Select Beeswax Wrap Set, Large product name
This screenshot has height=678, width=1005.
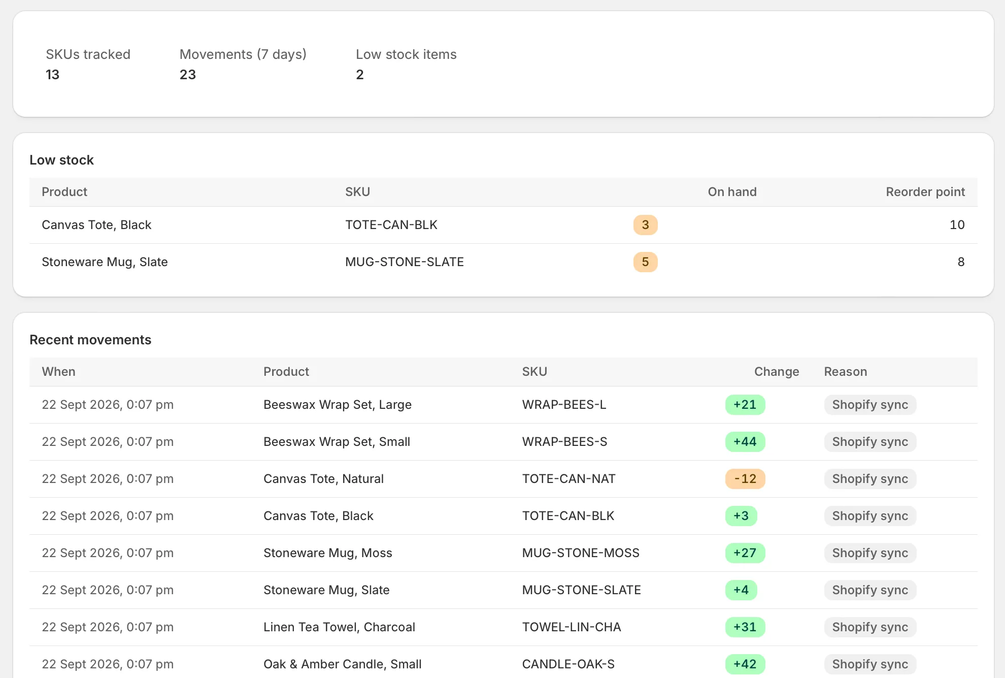tap(338, 405)
